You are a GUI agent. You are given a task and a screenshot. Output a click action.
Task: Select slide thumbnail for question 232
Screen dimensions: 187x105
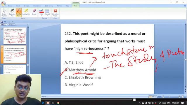15,55
